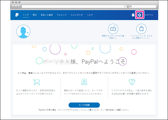Click the browser address bar
Screen dimensions: 168x120
pos(74,6)
